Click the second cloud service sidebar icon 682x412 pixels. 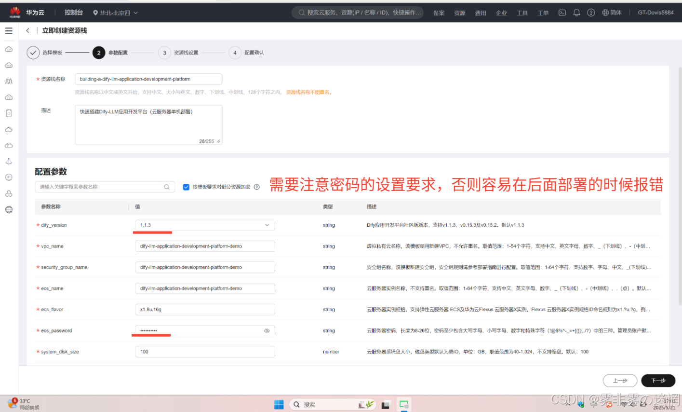[x=9, y=65]
